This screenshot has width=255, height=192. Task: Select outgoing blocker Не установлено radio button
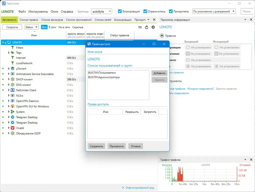coord(216,48)
